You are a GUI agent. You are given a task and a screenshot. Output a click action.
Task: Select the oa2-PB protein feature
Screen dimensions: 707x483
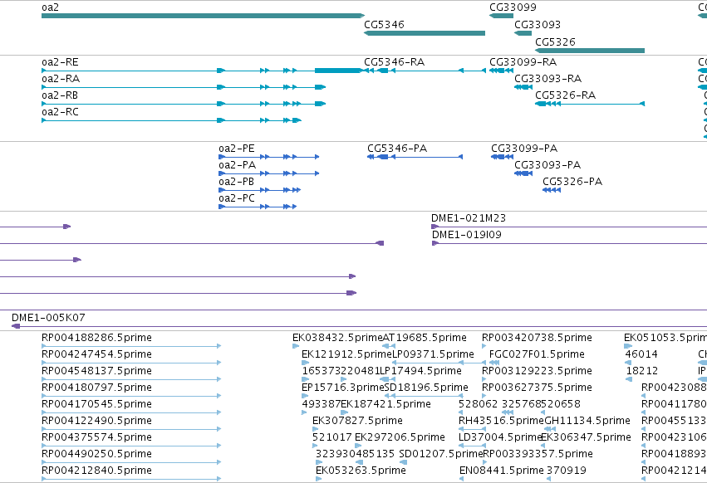click(x=260, y=190)
